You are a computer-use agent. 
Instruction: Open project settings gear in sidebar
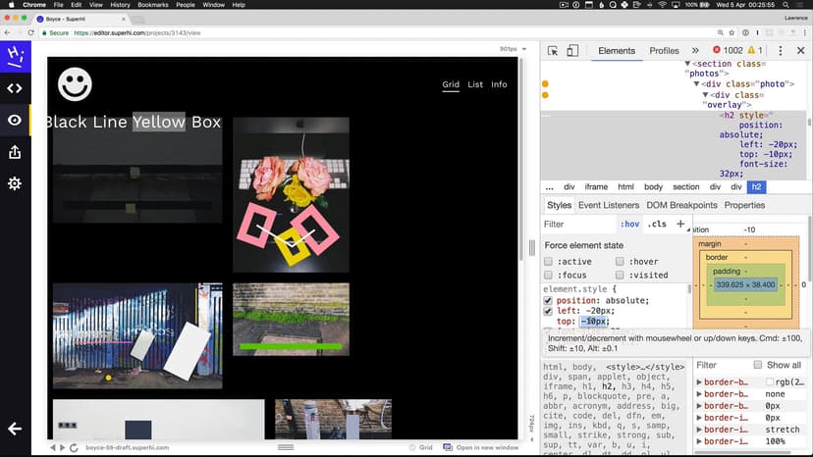(x=15, y=184)
